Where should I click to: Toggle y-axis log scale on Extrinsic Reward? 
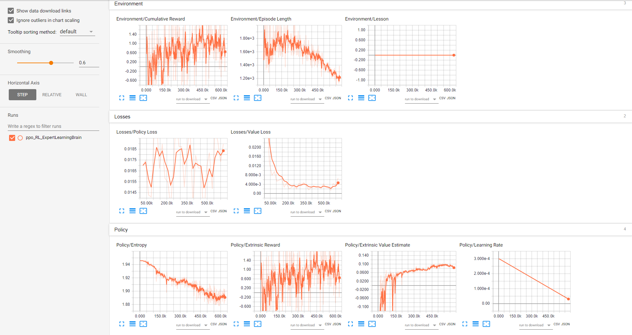(247, 324)
